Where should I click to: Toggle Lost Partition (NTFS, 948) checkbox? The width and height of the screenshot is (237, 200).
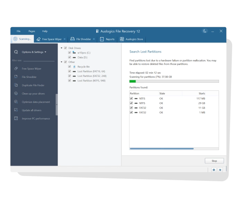pos(69,81)
